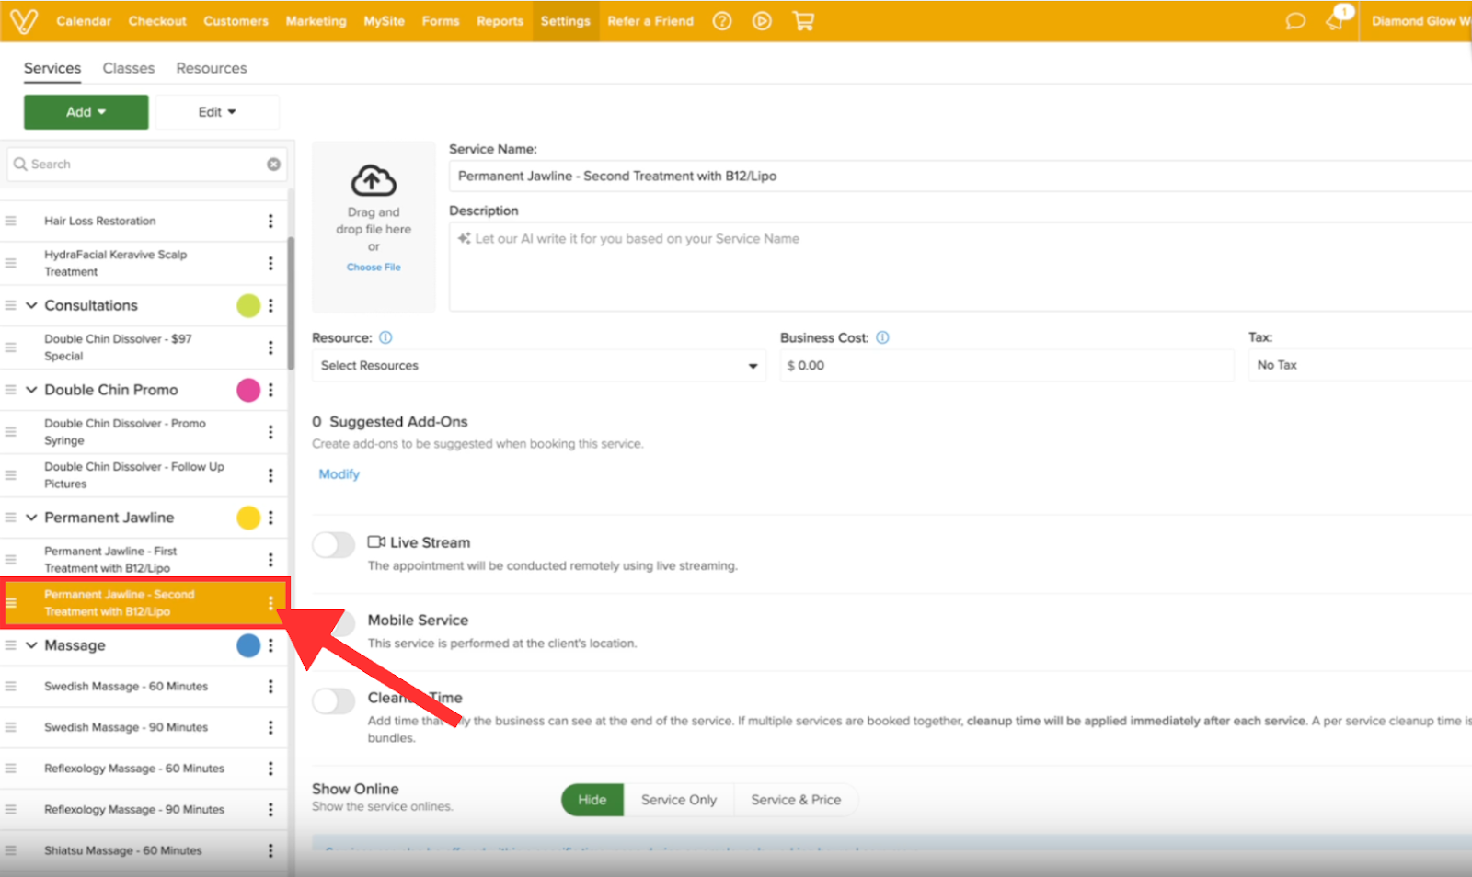Open three-dot menu for Permanent Jawline category
The height and width of the screenshot is (877, 1472).
[270, 518]
